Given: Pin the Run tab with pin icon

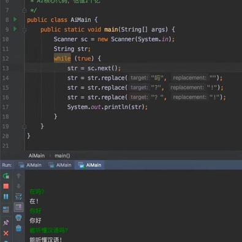Looking at the screenshot, I should 6,222.
